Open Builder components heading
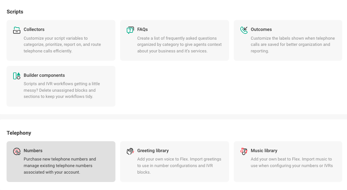The image size is (347, 190). click(44, 75)
